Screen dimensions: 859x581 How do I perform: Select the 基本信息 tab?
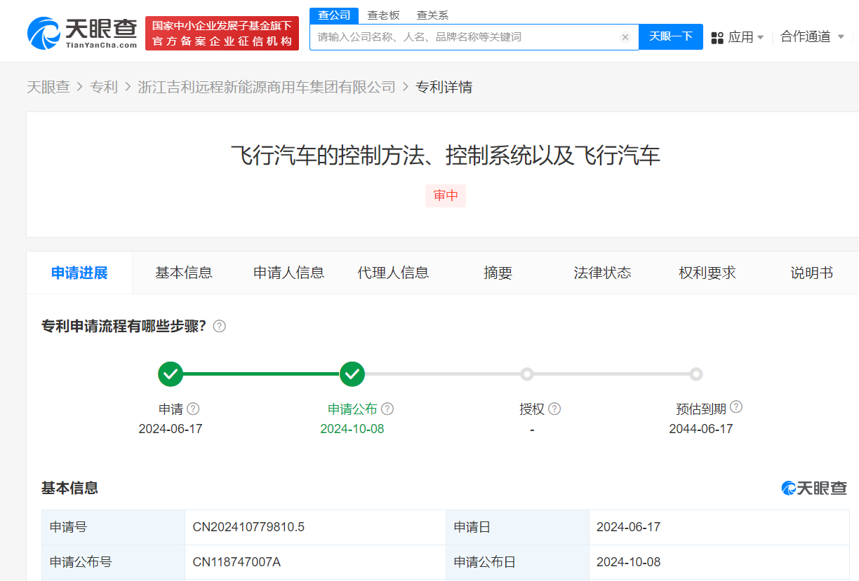click(x=184, y=273)
